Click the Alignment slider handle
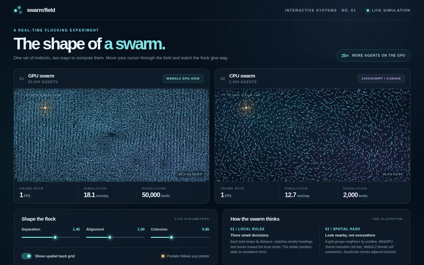The height and width of the screenshot is (265, 424). (x=110, y=237)
